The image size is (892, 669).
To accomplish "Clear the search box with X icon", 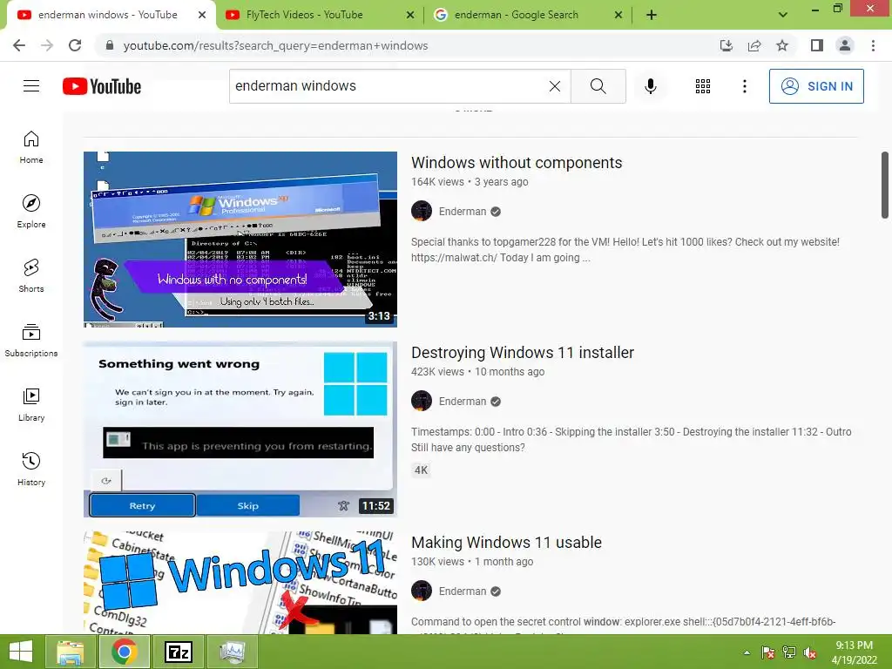I will [555, 86].
